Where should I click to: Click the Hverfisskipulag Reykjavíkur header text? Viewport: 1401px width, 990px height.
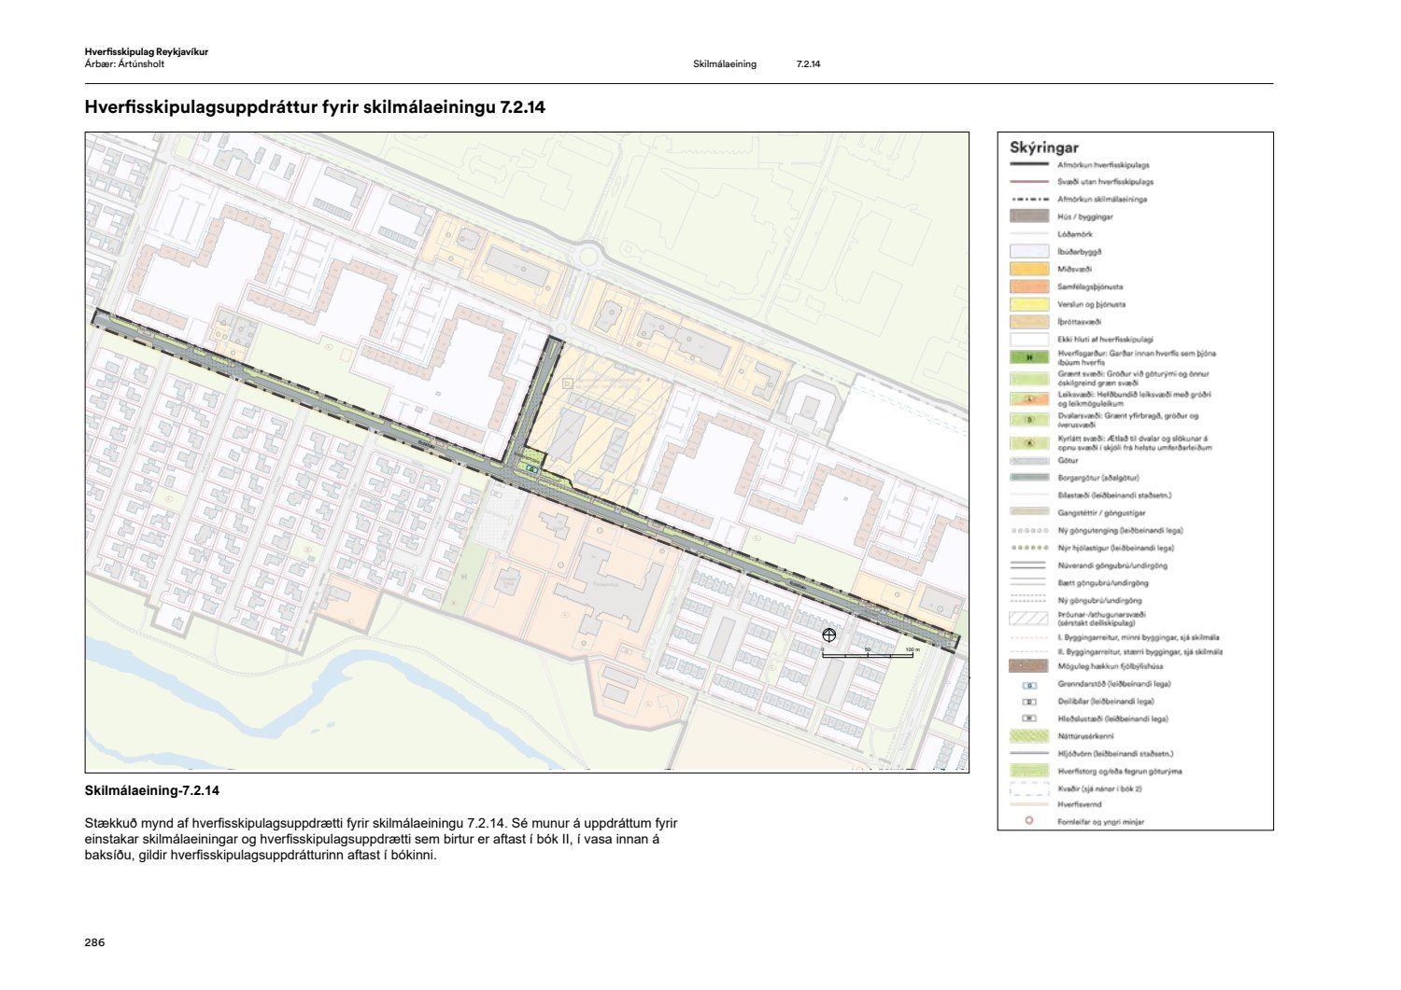(x=146, y=52)
